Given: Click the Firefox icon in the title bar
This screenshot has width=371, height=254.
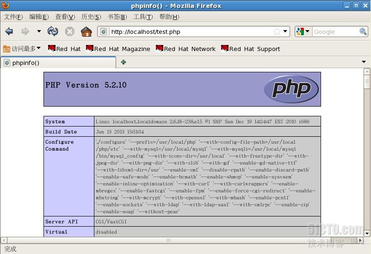Looking at the screenshot, I should coord(5,5).
